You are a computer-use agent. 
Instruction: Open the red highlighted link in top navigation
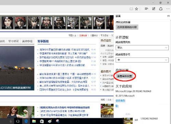pos(83,36)
